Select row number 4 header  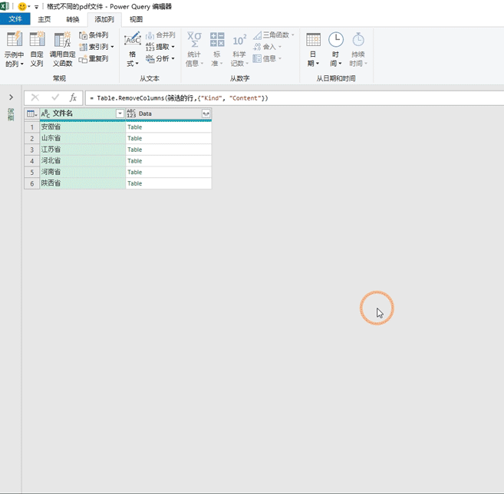[31, 160]
